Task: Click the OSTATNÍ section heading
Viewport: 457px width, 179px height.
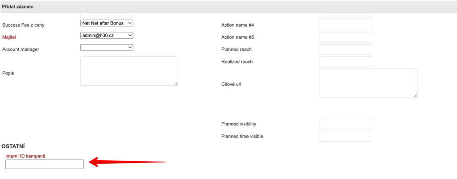Action: (13, 146)
